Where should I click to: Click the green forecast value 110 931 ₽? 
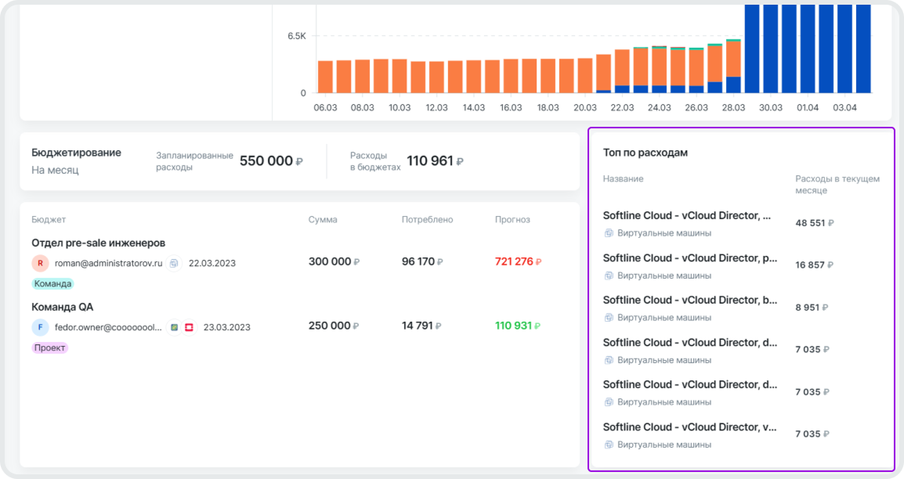[516, 326]
